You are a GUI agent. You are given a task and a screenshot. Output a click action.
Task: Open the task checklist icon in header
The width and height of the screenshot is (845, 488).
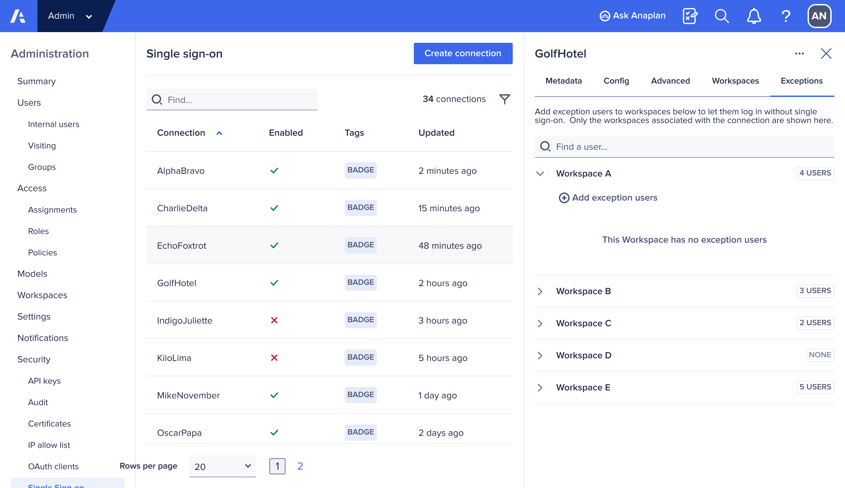pos(690,16)
